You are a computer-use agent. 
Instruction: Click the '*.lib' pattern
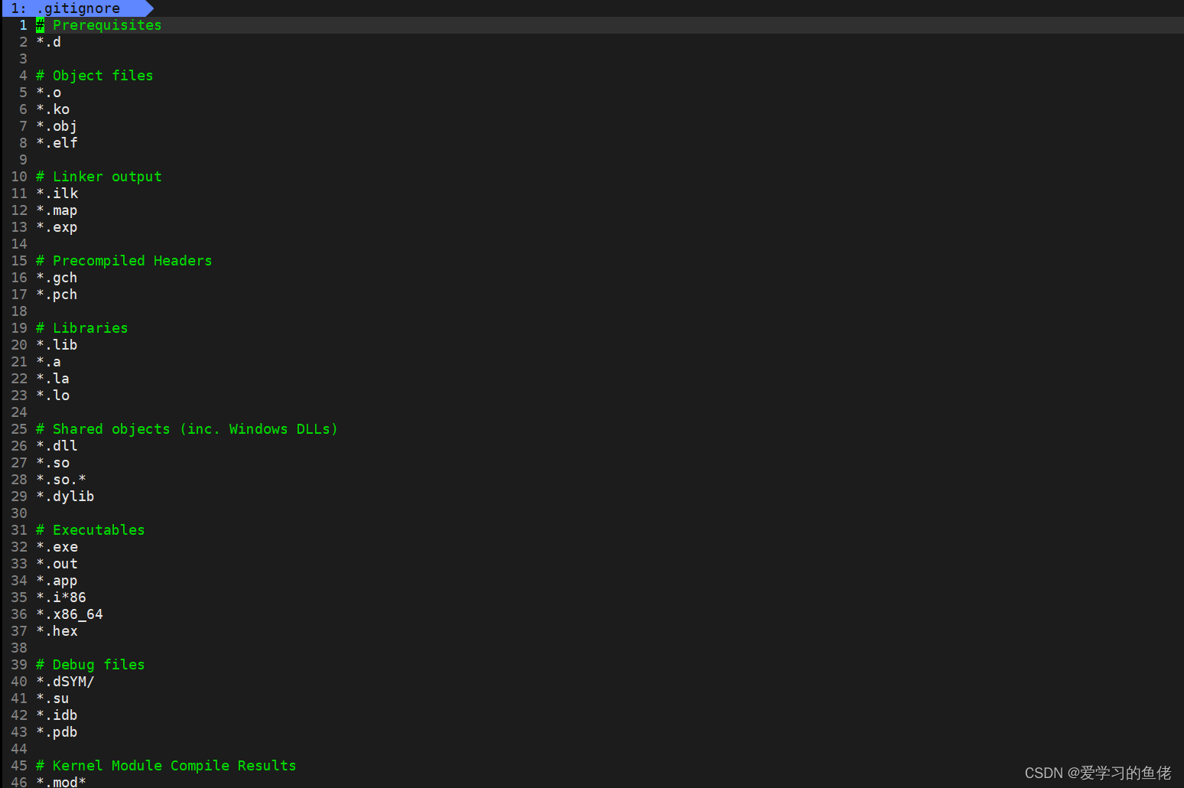57,345
